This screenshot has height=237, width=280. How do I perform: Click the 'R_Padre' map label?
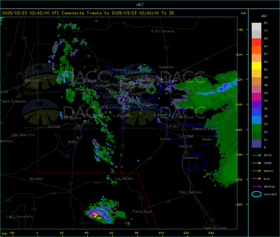[178, 117]
